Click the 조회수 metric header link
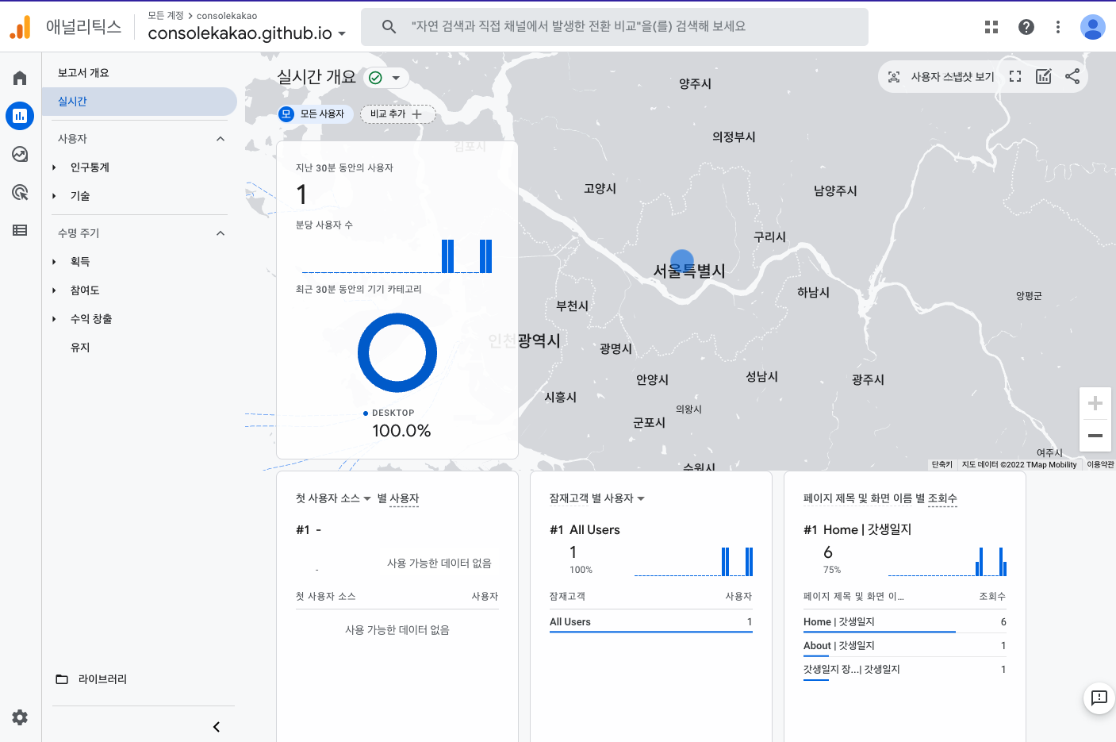Viewport: 1116px width, 742px height. click(942, 498)
